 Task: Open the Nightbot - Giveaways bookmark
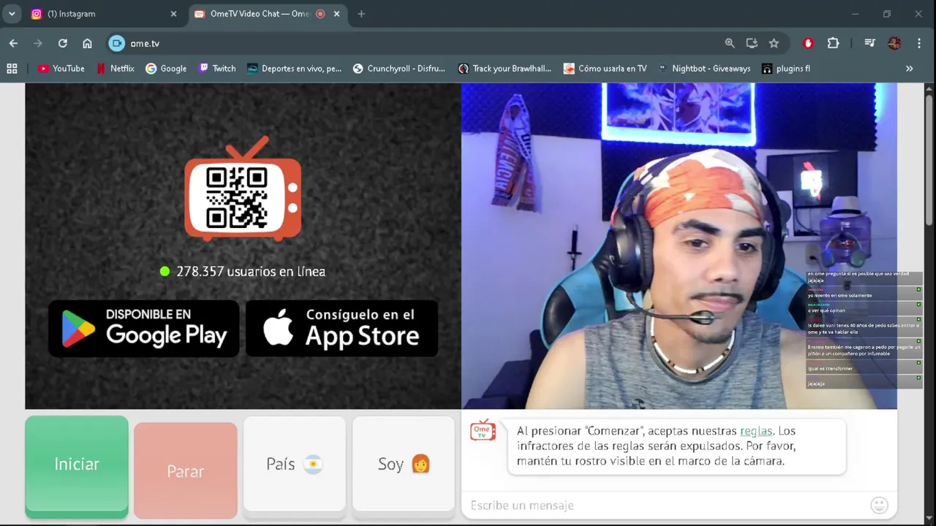click(x=704, y=68)
